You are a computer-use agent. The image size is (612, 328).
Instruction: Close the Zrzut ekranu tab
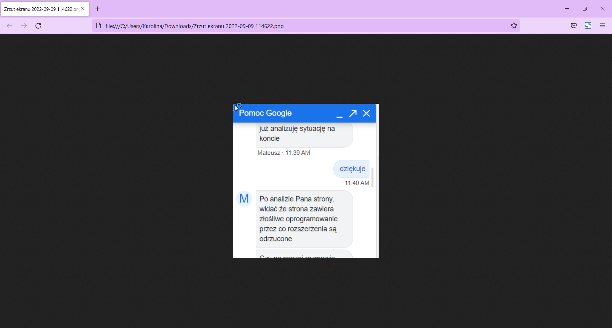(x=83, y=9)
